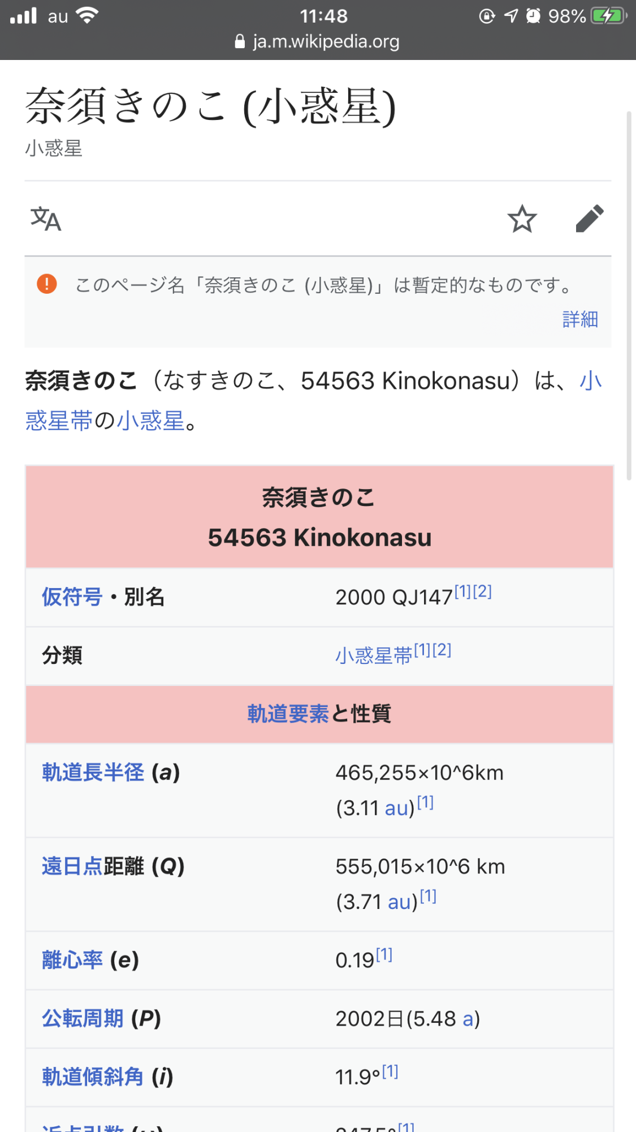Viewport: 636px width, 1132px height.
Task: Tap the star watchlist icon
Action: click(x=521, y=219)
